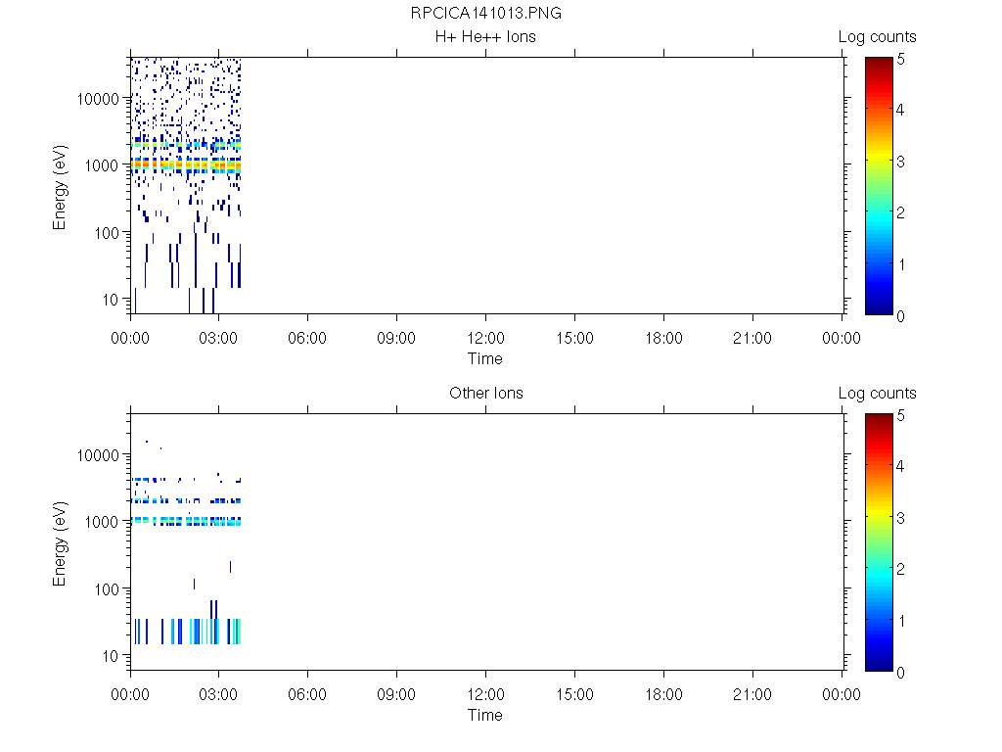Select the "H+ He++ Ions" panel title
The height and width of the screenshot is (752, 1002).
[485, 37]
